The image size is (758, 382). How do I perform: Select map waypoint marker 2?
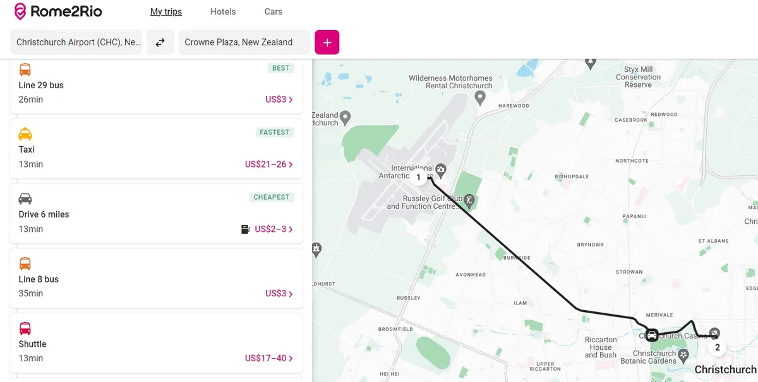pos(717,347)
